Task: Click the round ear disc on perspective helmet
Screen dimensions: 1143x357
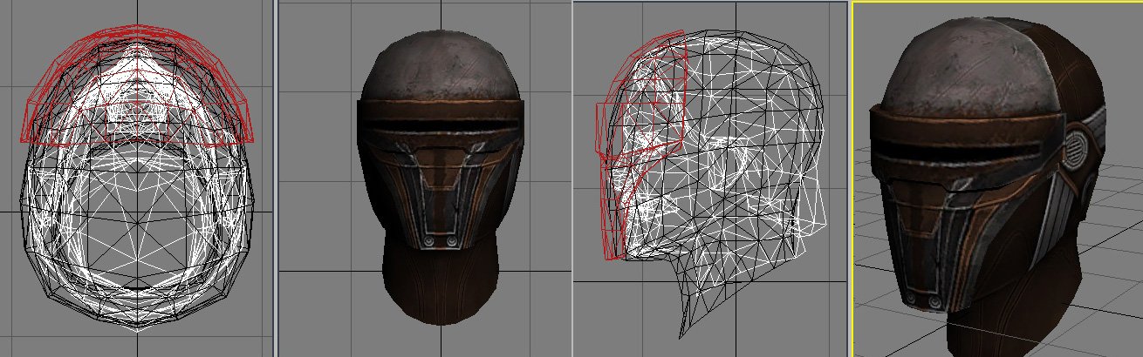Action: pos(1076,148)
